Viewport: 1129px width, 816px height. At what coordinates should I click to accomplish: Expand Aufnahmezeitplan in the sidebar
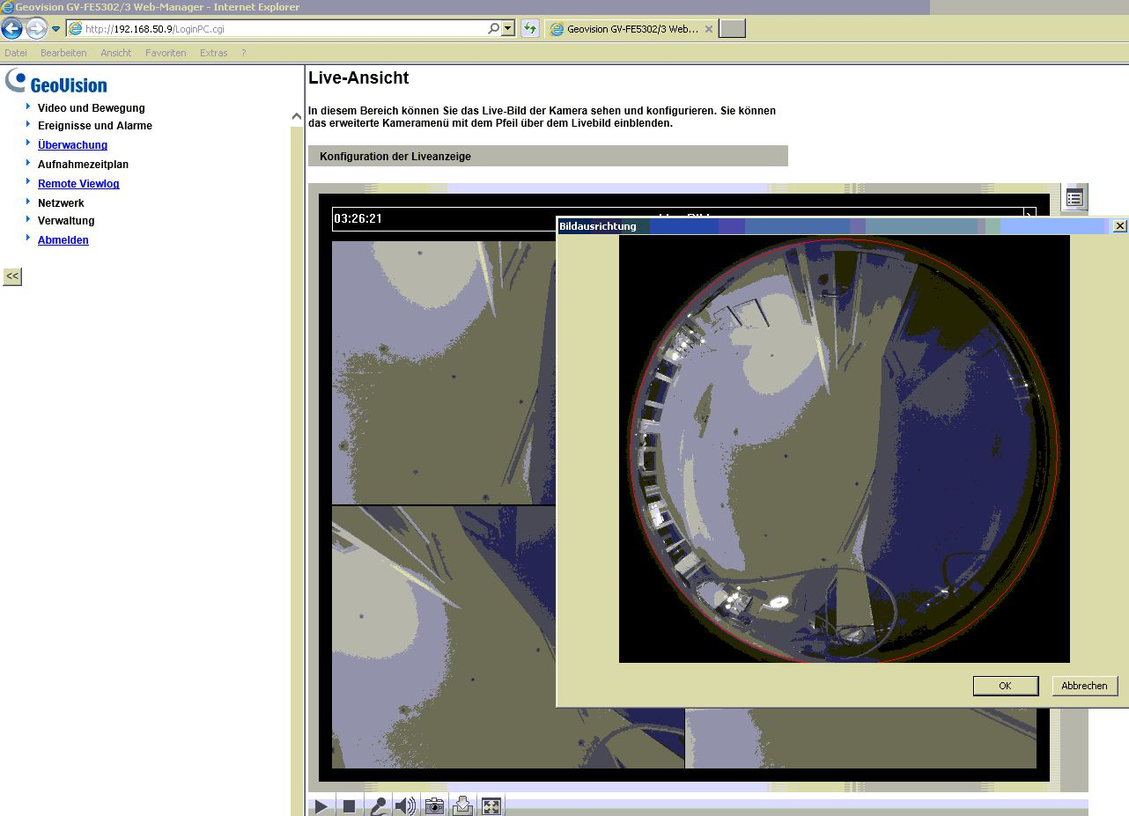pyautogui.click(x=83, y=165)
